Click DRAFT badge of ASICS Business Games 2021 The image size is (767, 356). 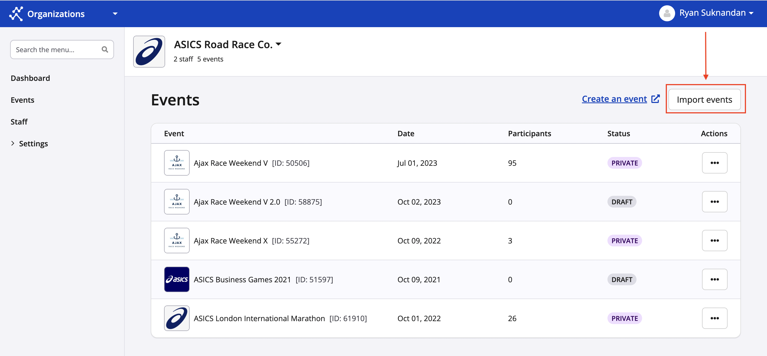622,280
